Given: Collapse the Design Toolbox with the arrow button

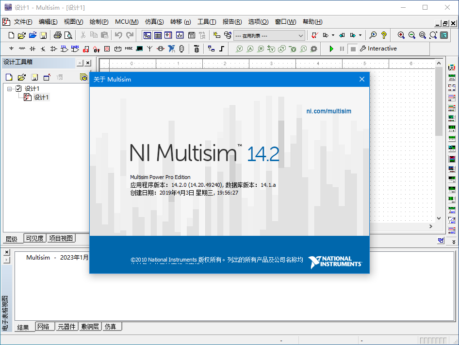Looking at the screenshot, I should pos(80,63).
